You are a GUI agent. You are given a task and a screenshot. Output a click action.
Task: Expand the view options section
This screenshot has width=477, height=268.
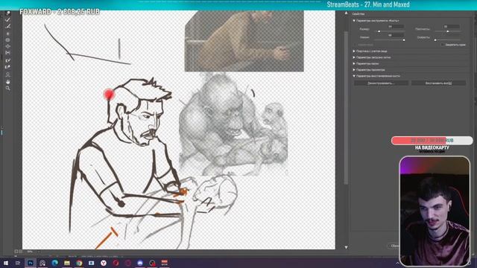click(354, 69)
